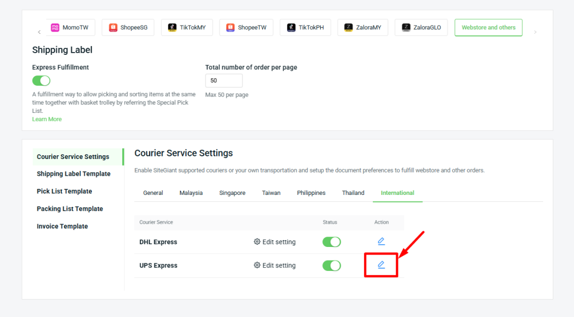Select Webstore and others button
Screen dimensions: 574x317
[488, 28]
